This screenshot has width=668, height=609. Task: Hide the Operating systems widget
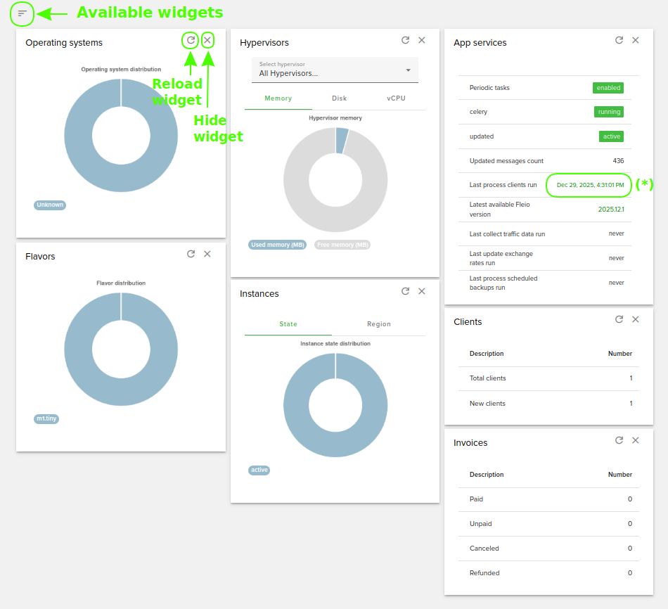(x=207, y=40)
